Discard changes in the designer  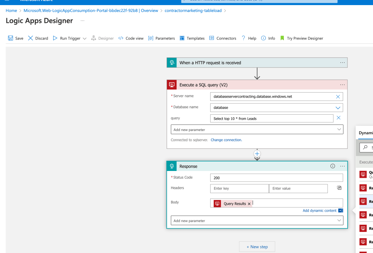point(38,38)
